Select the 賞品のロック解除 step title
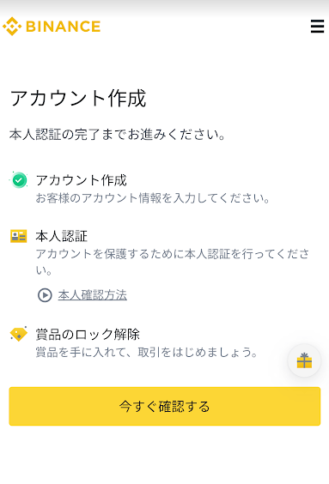329x484 pixels. tap(88, 335)
